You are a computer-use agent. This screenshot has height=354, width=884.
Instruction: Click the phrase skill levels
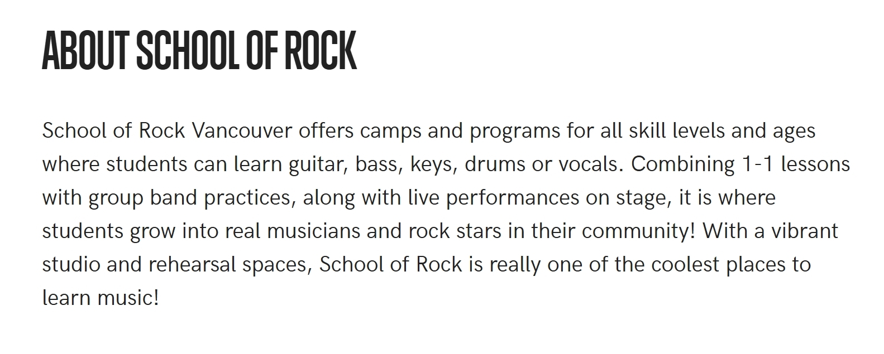677,131
